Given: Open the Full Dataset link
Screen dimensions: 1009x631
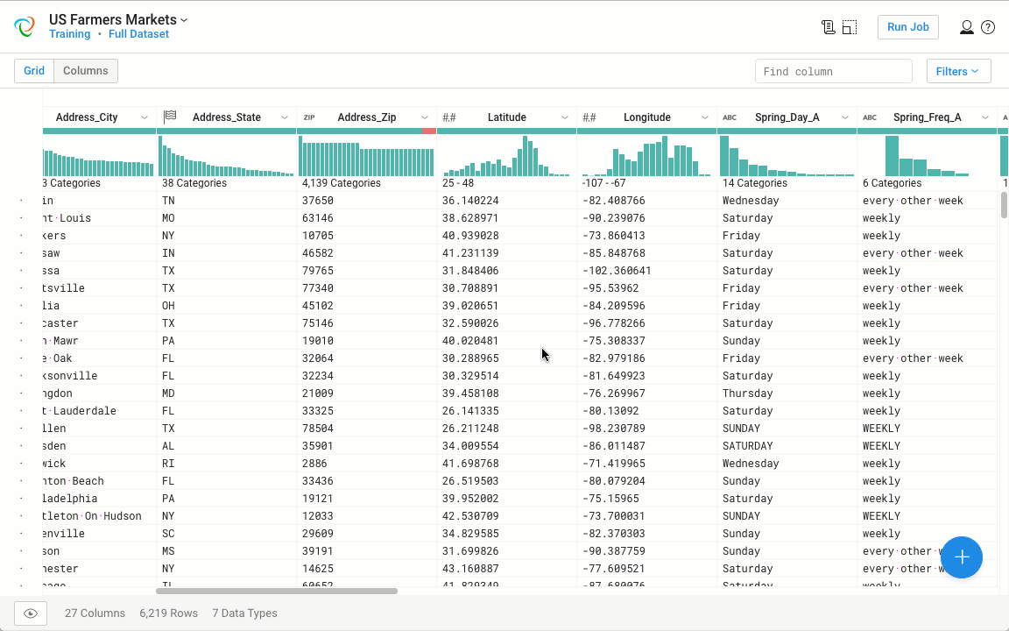Looking at the screenshot, I should point(138,34).
